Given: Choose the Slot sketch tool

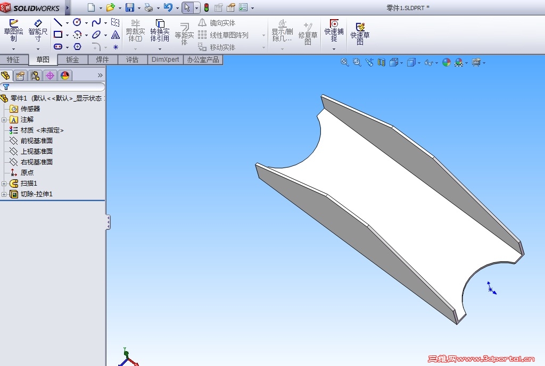Looking at the screenshot, I should coord(58,46).
